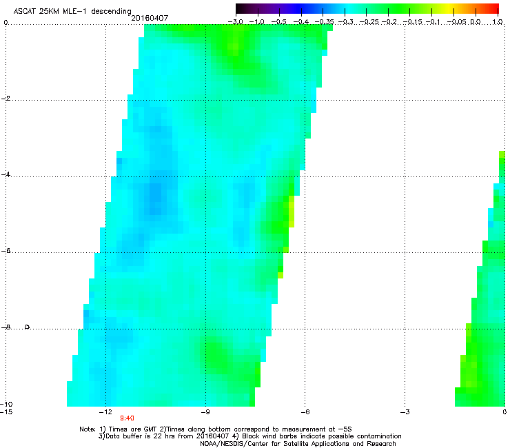Click the "-10" latitude axis label
The height and width of the screenshot is (448, 510).
(x=6, y=404)
